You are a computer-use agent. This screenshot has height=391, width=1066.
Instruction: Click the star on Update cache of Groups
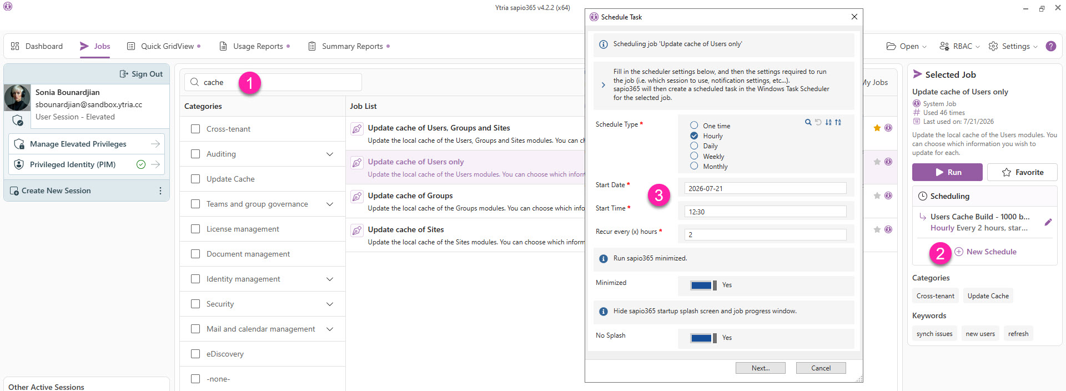coord(877,195)
